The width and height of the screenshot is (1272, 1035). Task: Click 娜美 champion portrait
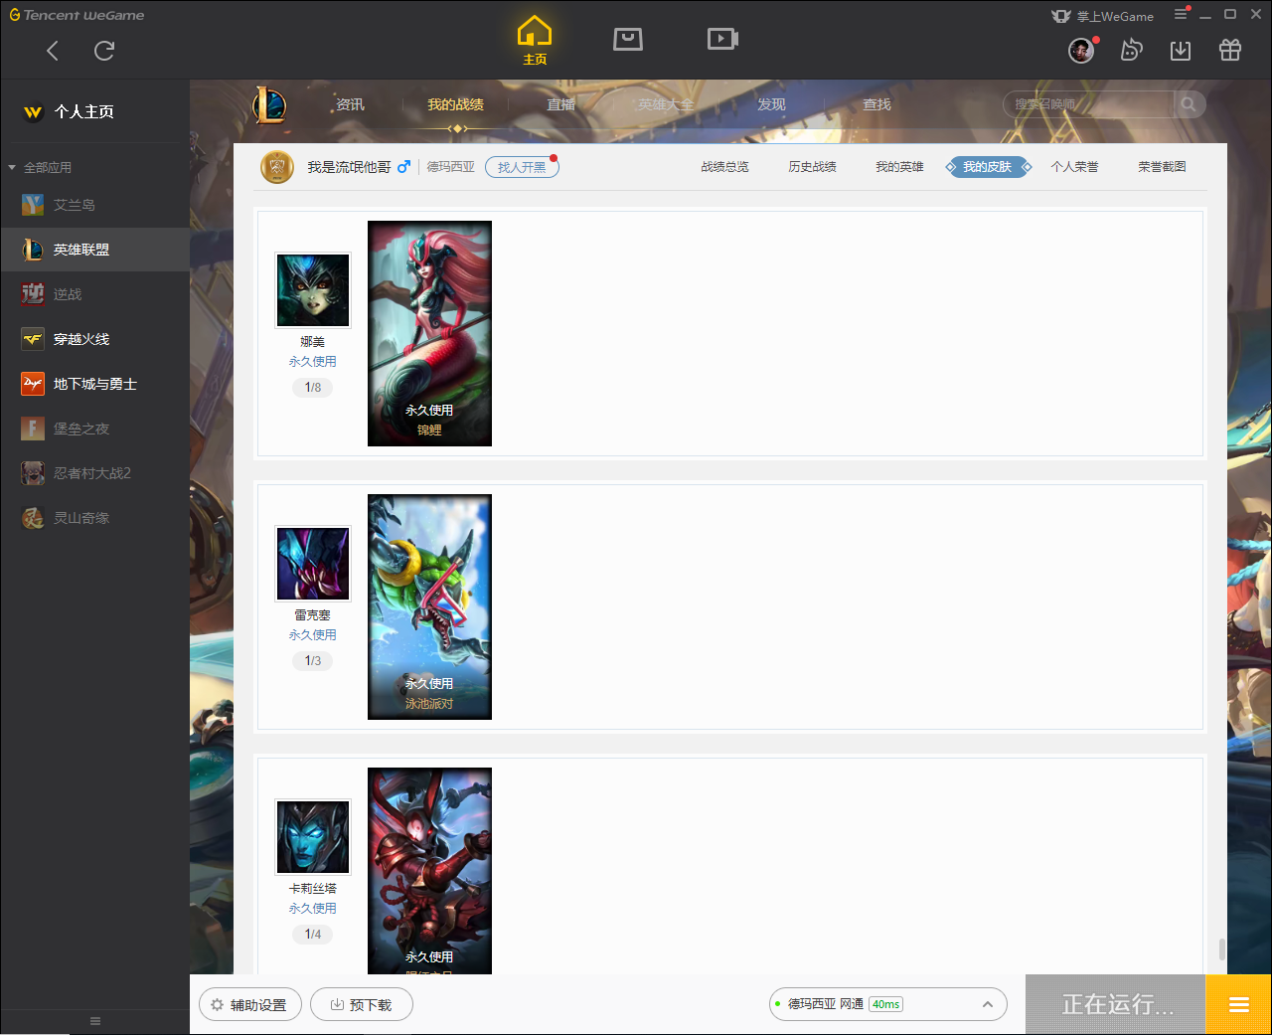[x=313, y=290]
